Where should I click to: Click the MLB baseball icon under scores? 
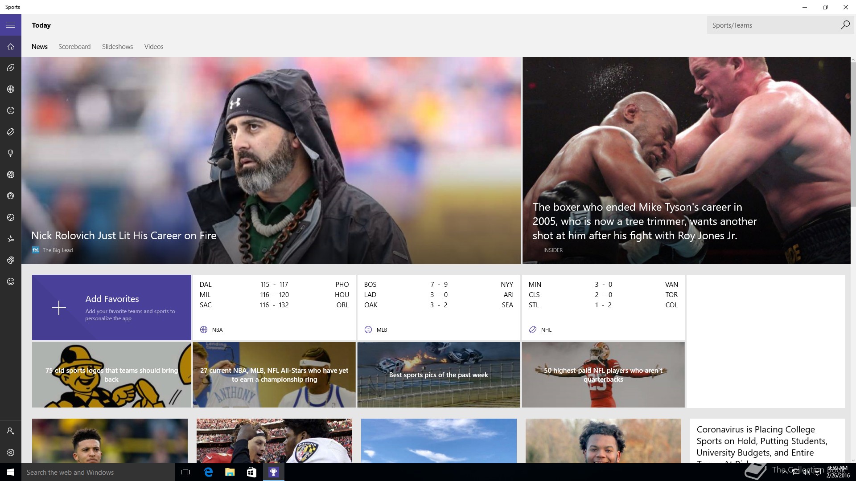tap(368, 330)
